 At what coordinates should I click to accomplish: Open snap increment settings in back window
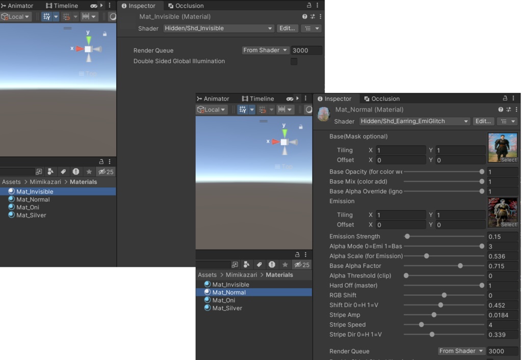(x=89, y=17)
